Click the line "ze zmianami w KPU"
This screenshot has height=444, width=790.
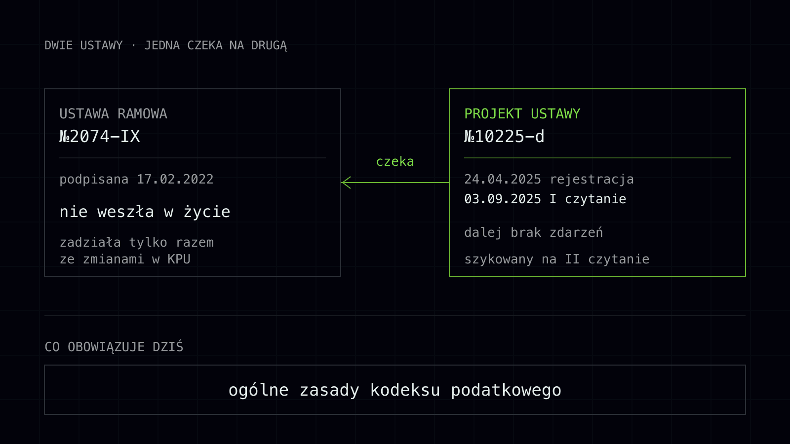pyautogui.click(x=125, y=259)
